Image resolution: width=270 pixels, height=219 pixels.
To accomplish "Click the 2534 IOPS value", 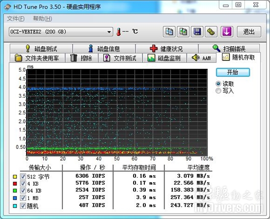I will [90, 190].
